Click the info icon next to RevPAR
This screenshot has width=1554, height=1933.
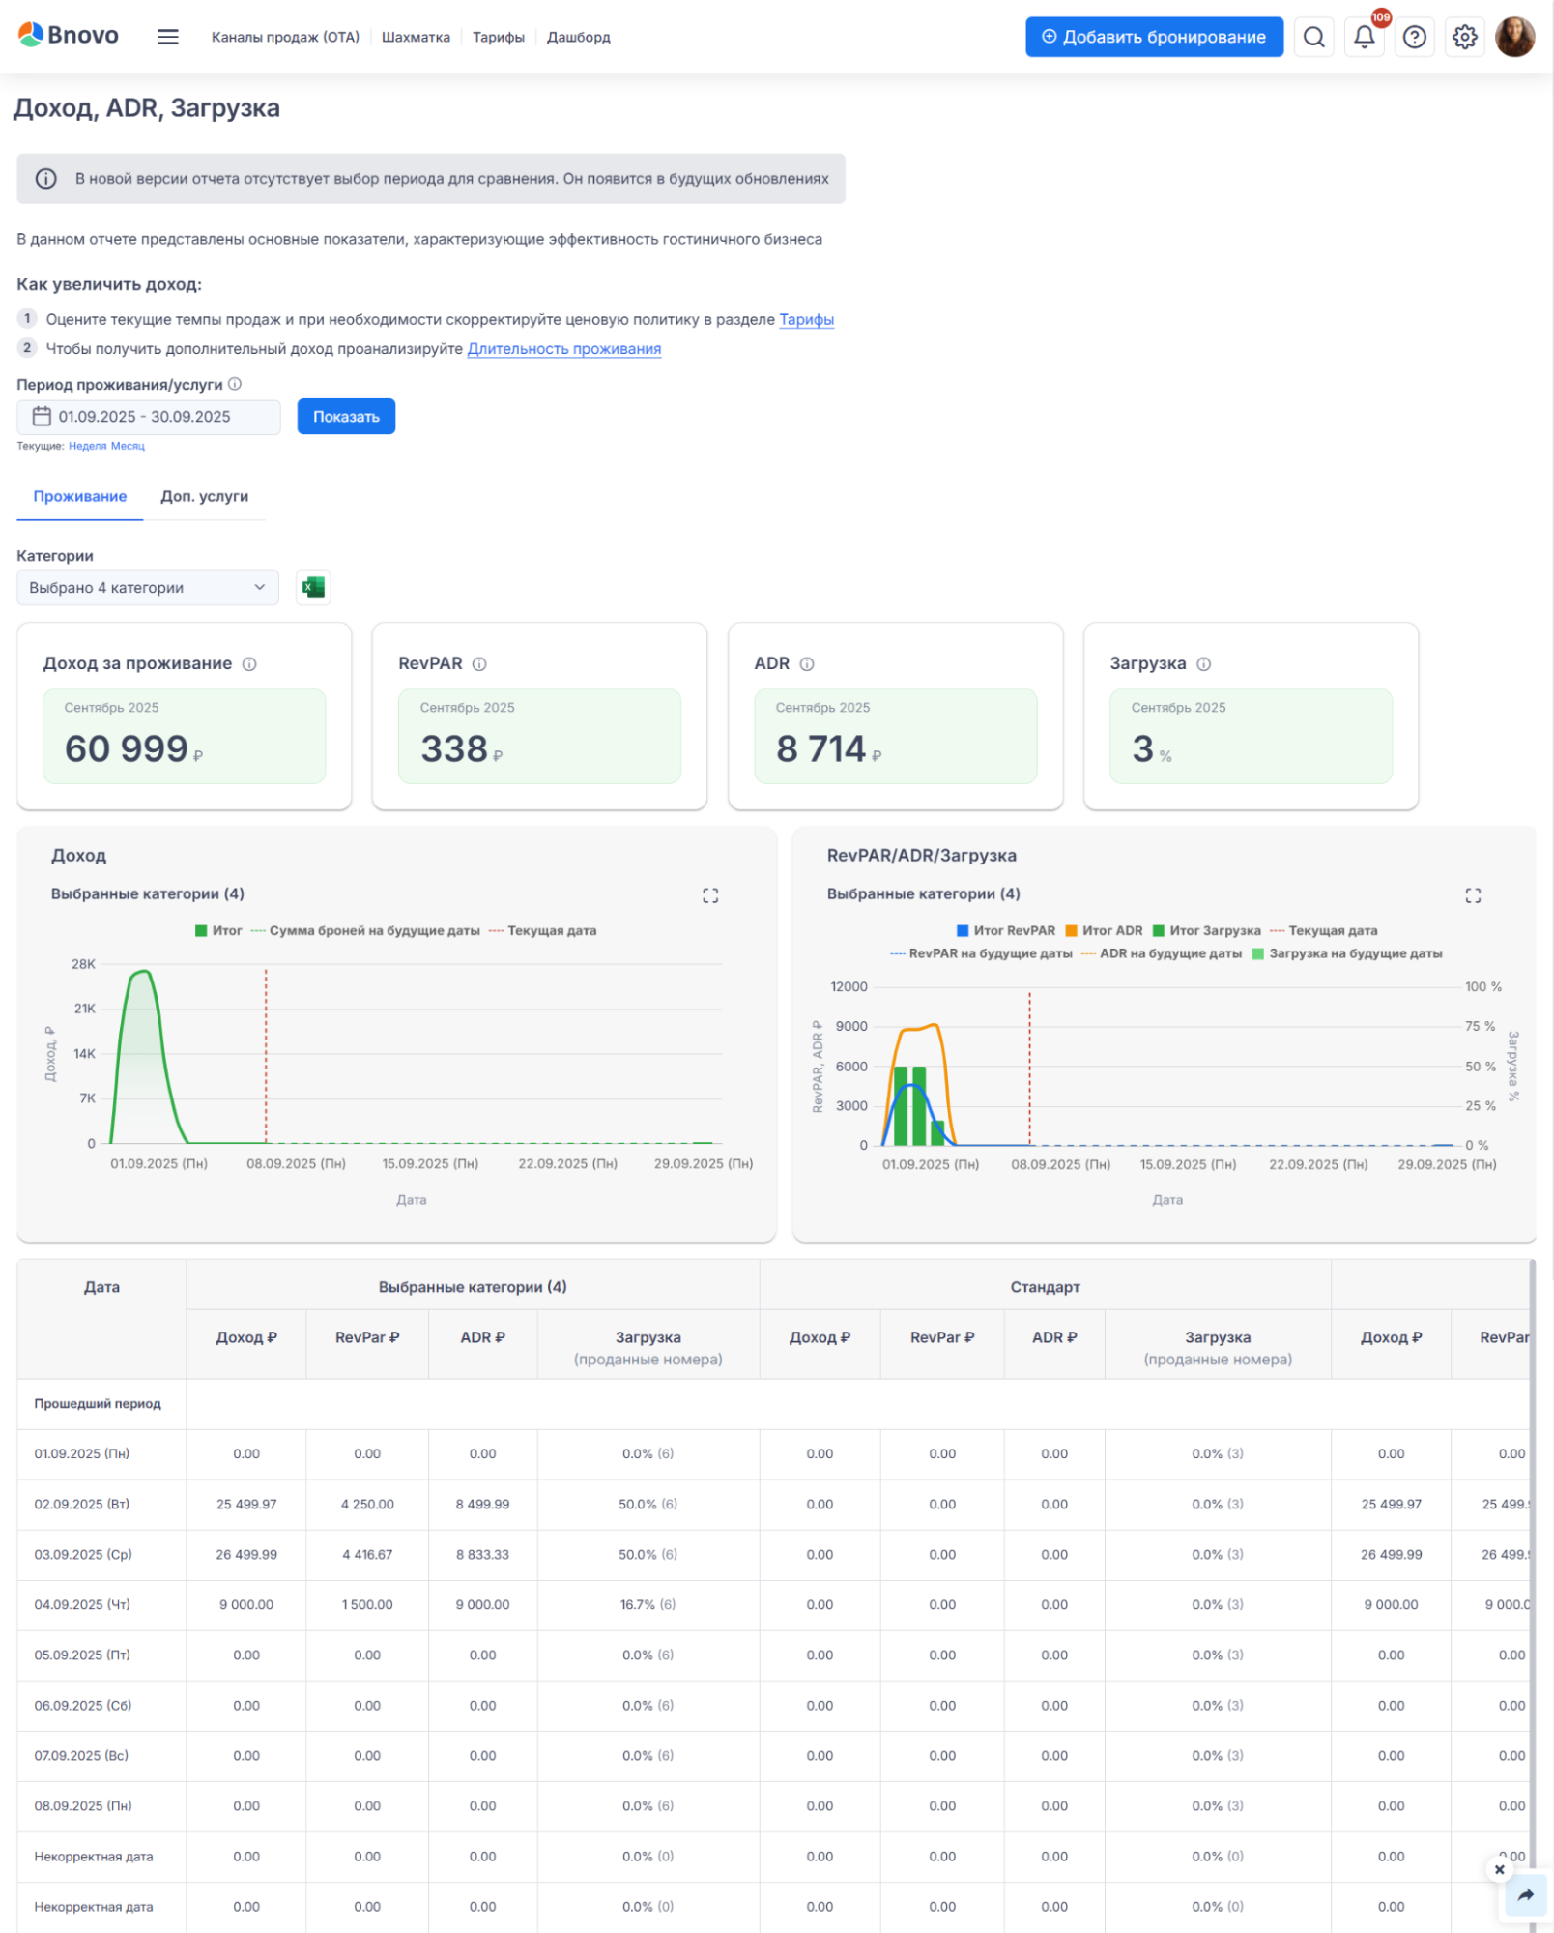[x=479, y=664]
